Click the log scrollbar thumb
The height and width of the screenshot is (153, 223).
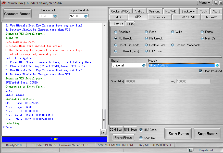pos(104,119)
